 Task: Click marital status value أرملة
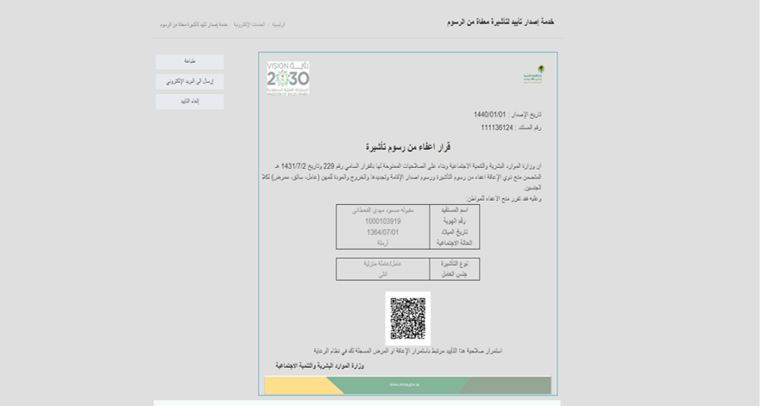click(383, 243)
